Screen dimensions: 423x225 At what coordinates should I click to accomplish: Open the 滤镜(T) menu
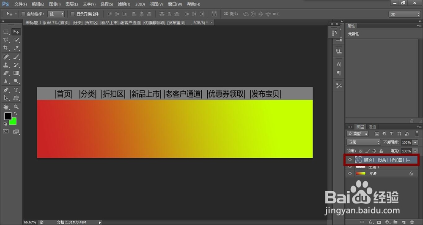(124, 4)
